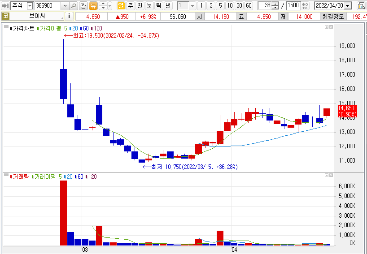The height and width of the screenshot is (254, 367).
Task: Click the 거래이평 volume average legend label
Action: click(x=45, y=177)
